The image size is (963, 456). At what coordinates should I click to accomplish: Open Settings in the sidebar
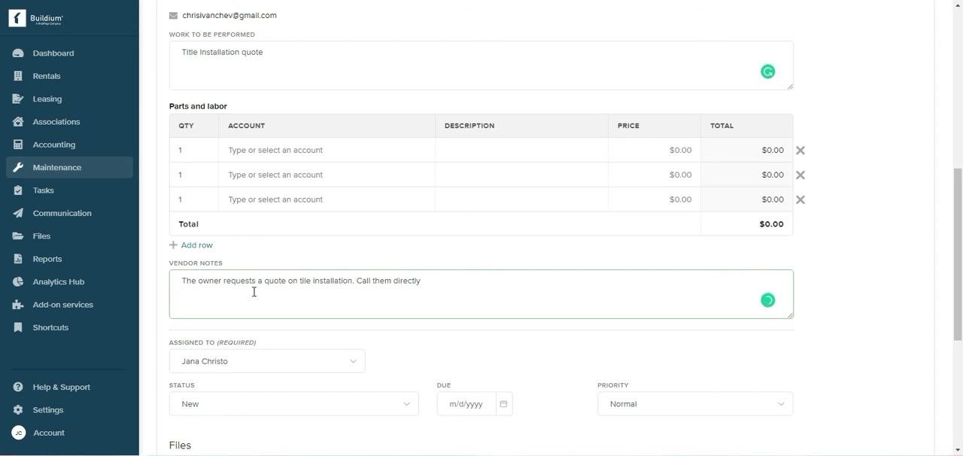tap(48, 410)
